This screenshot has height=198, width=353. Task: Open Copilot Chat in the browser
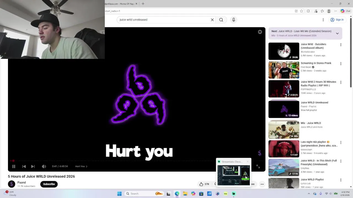346,11
